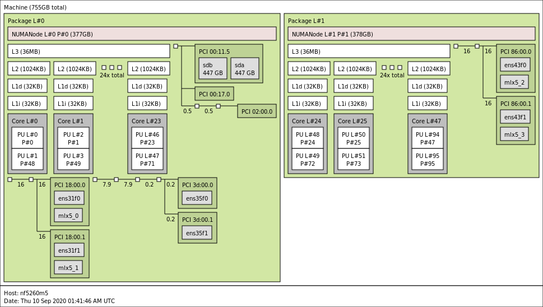Screen dimensions: 543x307
Task: Click the ens31f0 network interface box
Action: 69,198
